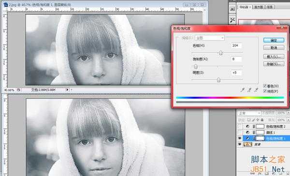290x176 pixels.
Task: Select the eyedropper tool in Hue/Saturation dialog
Action: point(243,90)
